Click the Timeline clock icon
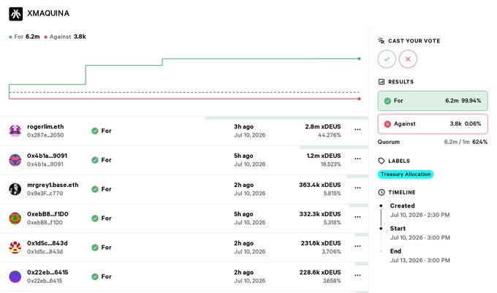This screenshot has height=293, width=497. (x=382, y=192)
